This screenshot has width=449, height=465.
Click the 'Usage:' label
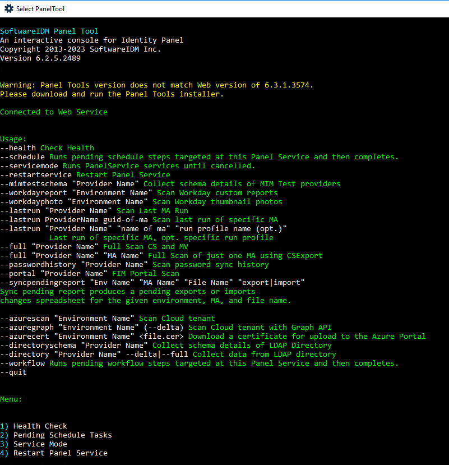tap(13, 139)
